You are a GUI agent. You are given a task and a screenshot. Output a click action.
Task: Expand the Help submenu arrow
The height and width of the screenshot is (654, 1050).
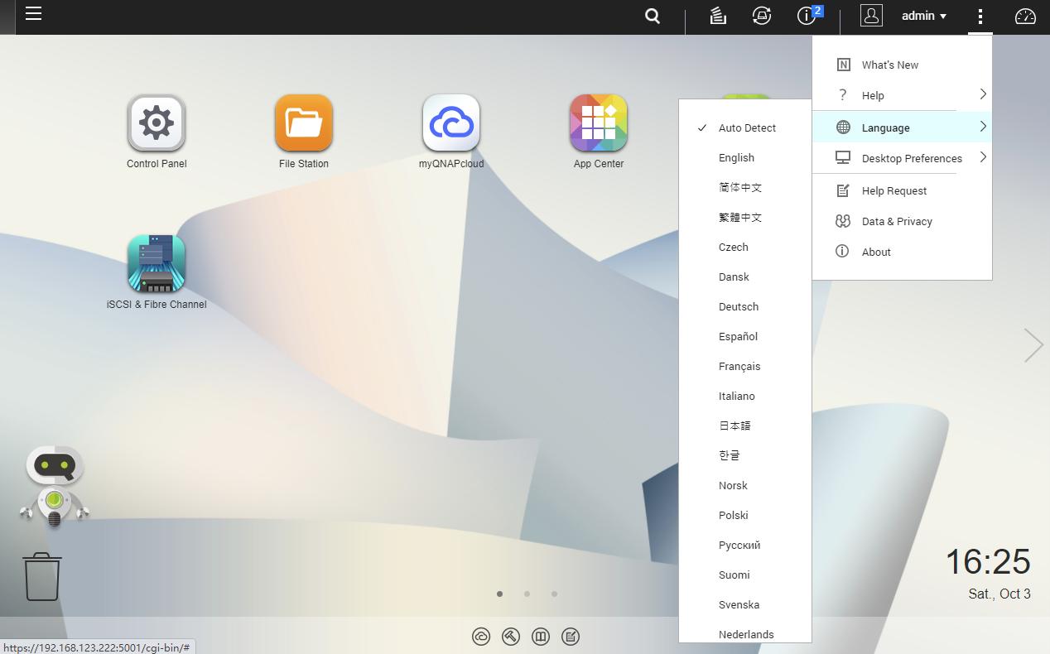[983, 94]
